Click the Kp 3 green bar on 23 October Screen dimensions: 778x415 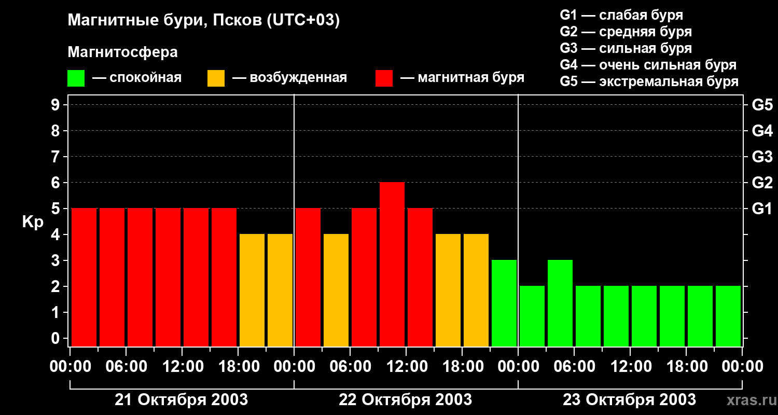(560, 303)
